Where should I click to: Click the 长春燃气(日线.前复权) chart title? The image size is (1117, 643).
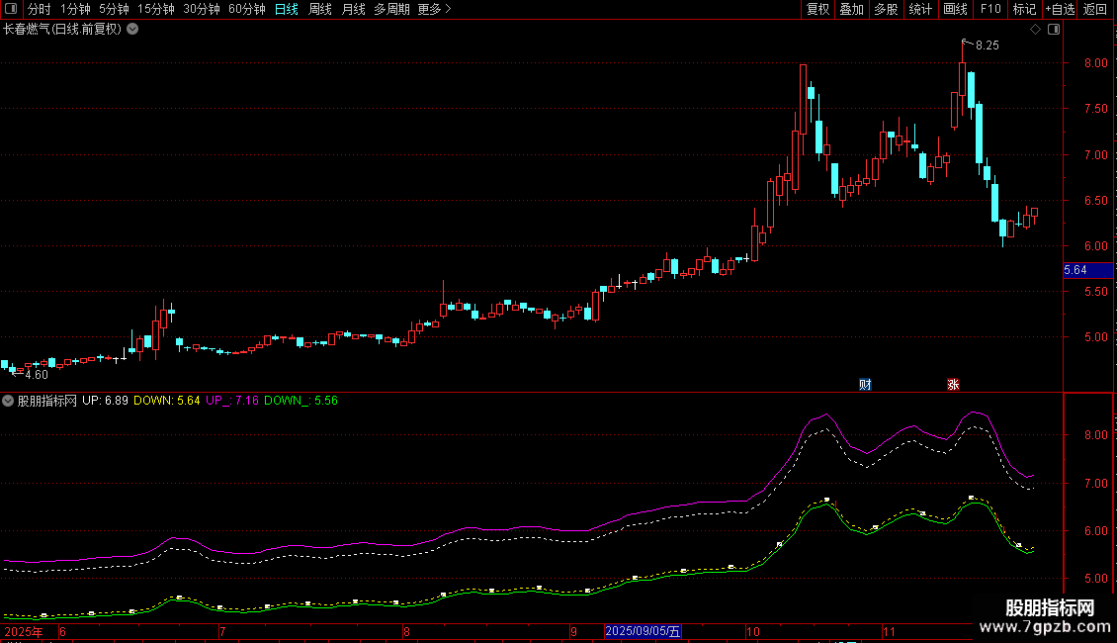click(x=62, y=30)
